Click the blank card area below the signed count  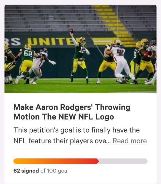(80, 179)
